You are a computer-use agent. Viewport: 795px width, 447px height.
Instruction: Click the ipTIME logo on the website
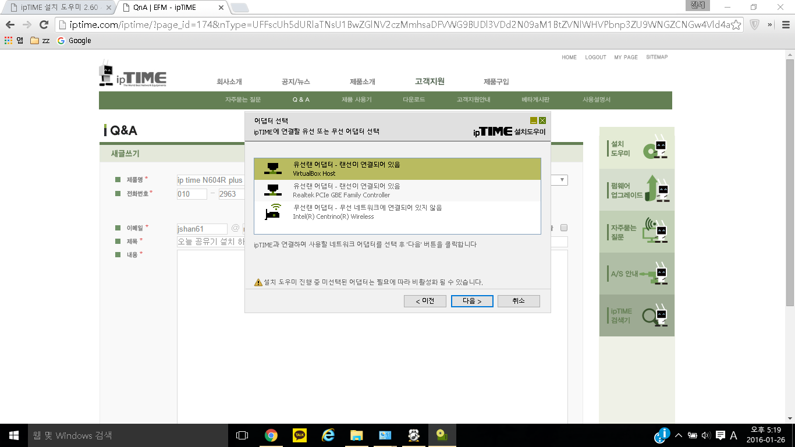(x=133, y=74)
